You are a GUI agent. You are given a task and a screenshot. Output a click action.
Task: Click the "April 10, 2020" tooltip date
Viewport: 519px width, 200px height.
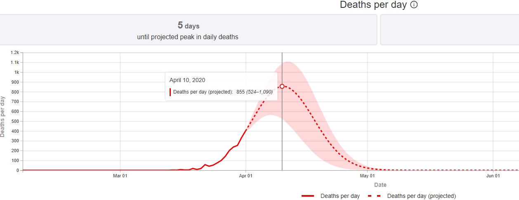[x=187, y=80]
